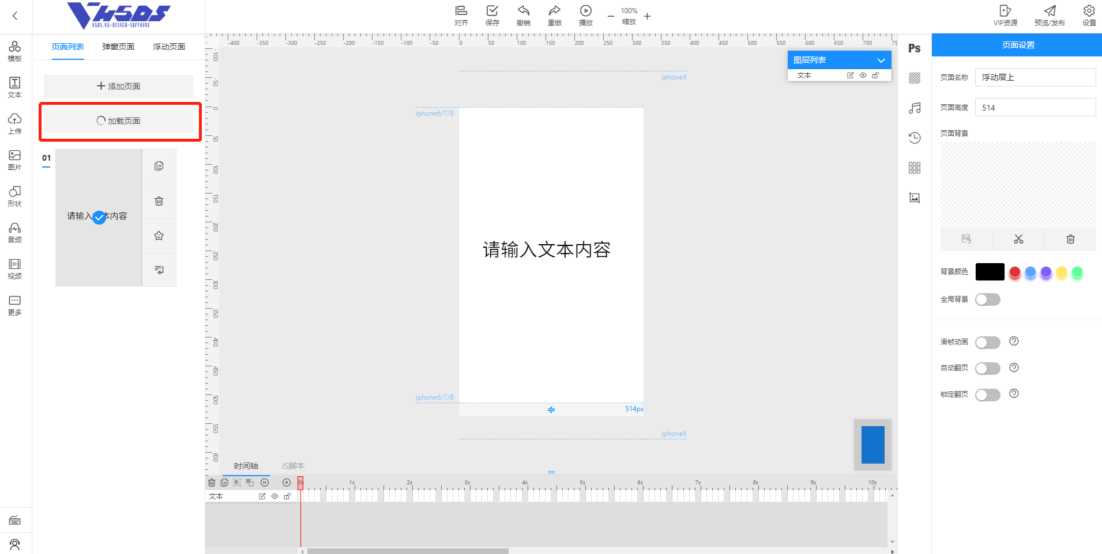Click 预览/发布 preview and publish
The width and height of the screenshot is (1102, 554).
1050,16
